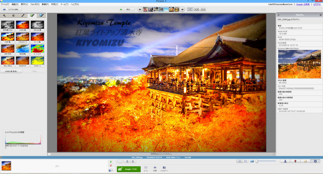Click the 印刷 print icon
Viewport: 323px width, 174px height.
tap(155, 169)
